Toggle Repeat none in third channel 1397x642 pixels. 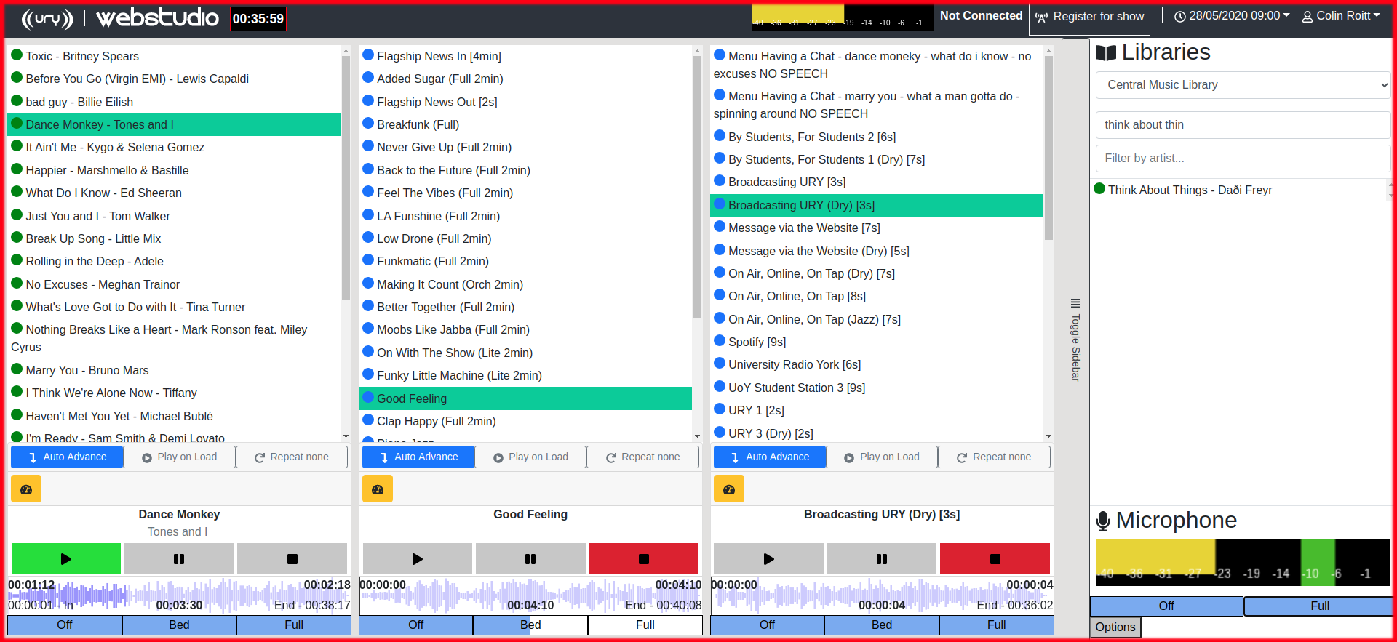pyautogui.click(x=994, y=457)
